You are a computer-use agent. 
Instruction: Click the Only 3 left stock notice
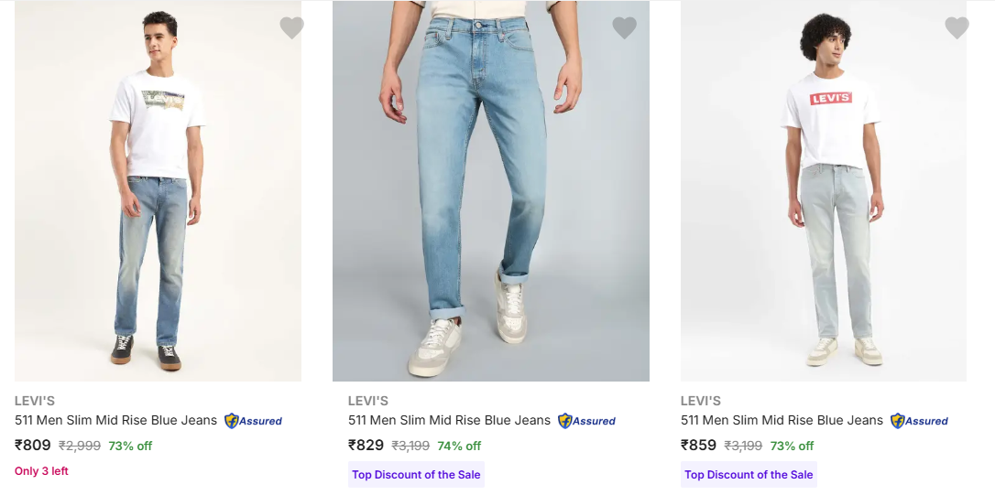point(41,471)
